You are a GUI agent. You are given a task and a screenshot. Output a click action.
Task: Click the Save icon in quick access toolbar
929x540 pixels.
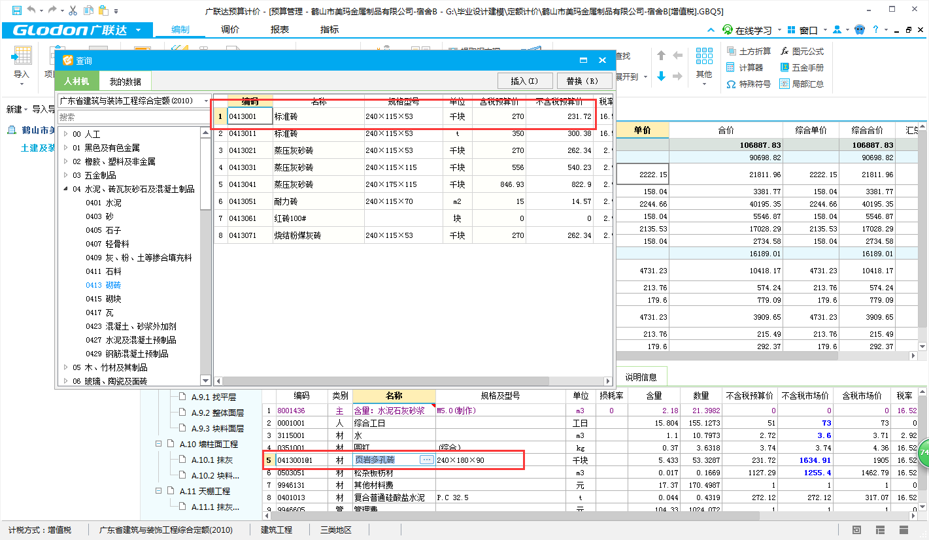(x=16, y=10)
